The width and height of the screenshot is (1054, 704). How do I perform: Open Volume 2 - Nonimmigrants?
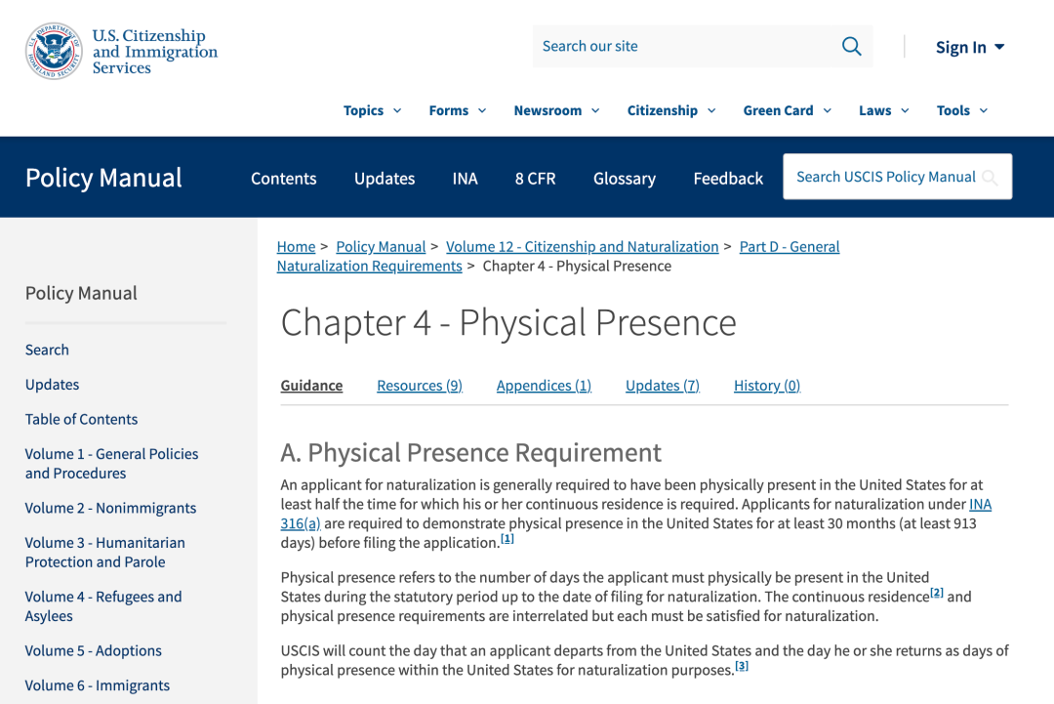click(110, 508)
